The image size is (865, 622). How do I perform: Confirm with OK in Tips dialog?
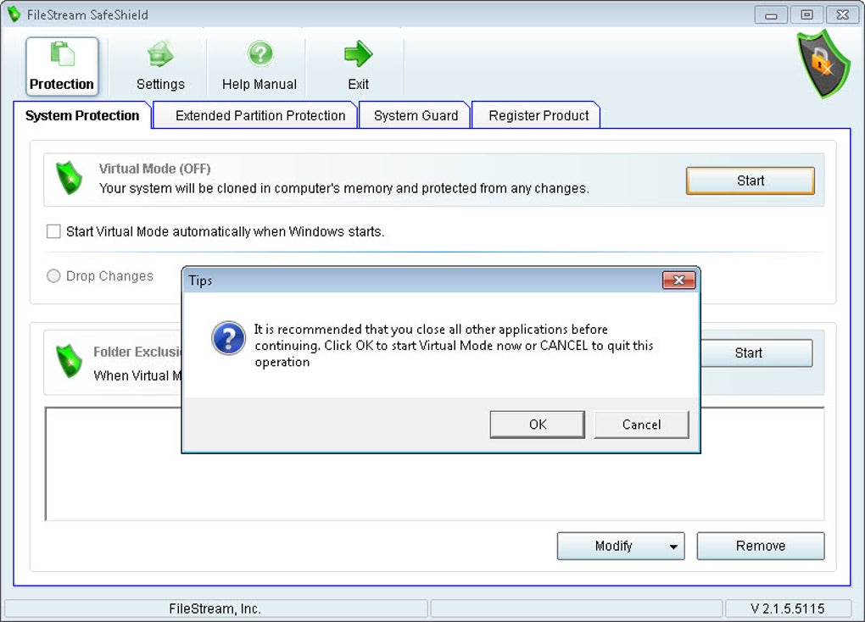[x=538, y=425]
